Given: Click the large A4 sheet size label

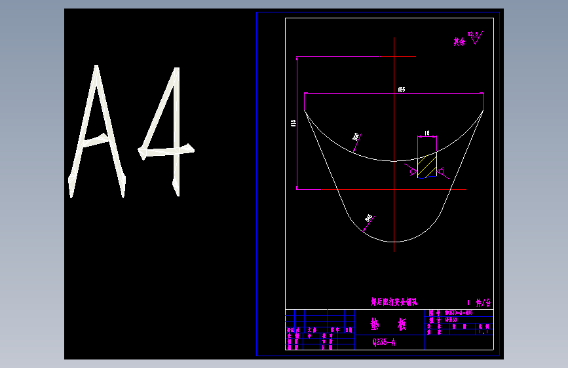Looking at the screenshot, I should (x=131, y=131).
